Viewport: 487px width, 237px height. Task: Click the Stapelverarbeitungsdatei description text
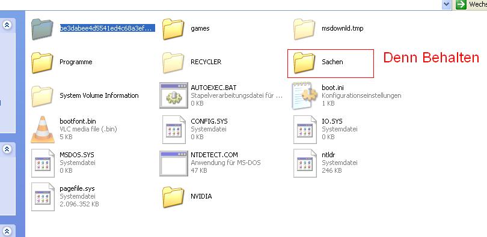[x=237, y=95]
